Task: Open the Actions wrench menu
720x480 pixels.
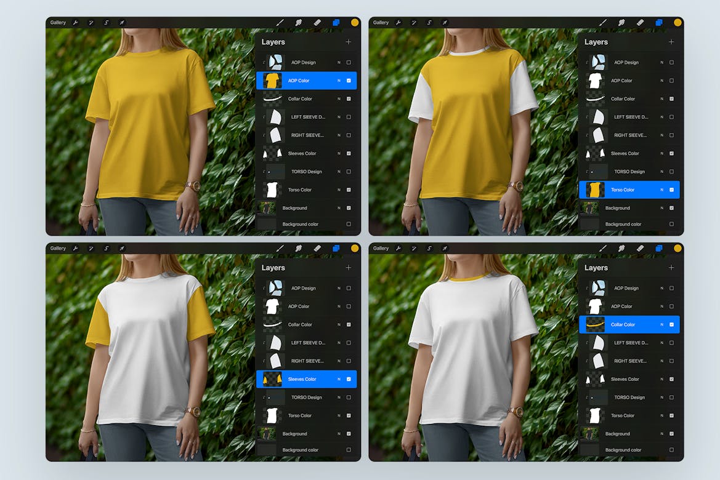Action: pyautogui.click(x=75, y=22)
